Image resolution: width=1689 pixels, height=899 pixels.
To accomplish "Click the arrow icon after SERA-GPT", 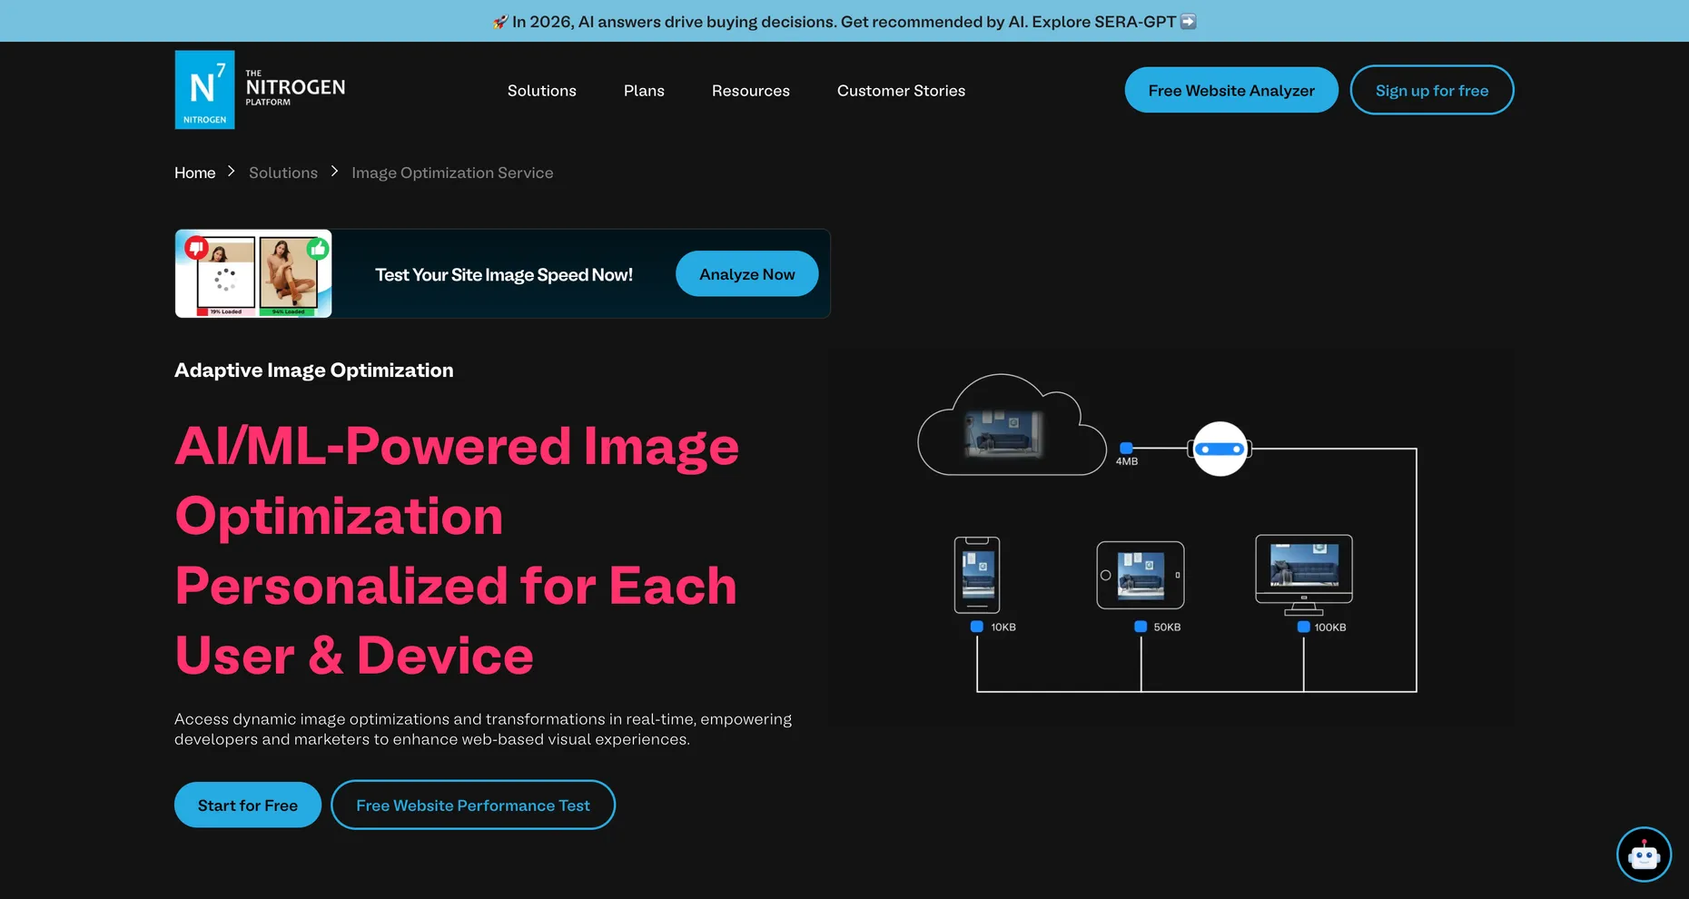I will pyautogui.click(x=1188, y=22).
